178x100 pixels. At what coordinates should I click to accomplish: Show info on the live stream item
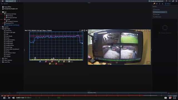pyautogui.click(x=148, y=31)
